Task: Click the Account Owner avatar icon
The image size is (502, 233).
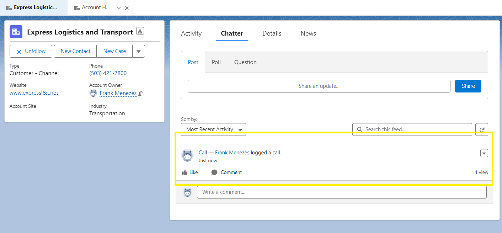Action: click(x=93, y=93)
